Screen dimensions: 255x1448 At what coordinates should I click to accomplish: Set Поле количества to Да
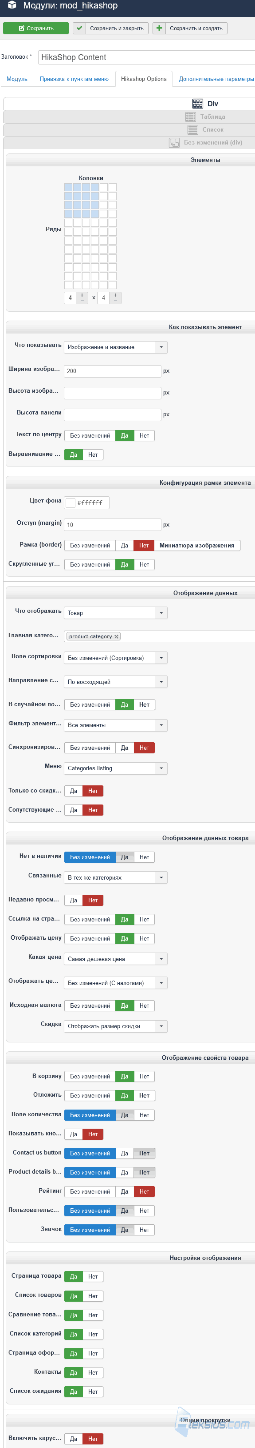(x=125, y=1115)
